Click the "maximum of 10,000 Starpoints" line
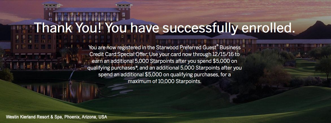The width and height of the screenshot is (331, 123). pyautogui.click(x=164, y=82)
